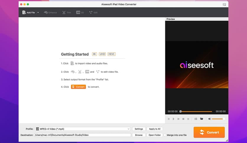Click the 3D icon in step 2
Image resolution: width=247 pixels, height=143 pixels.
(87, 72)
